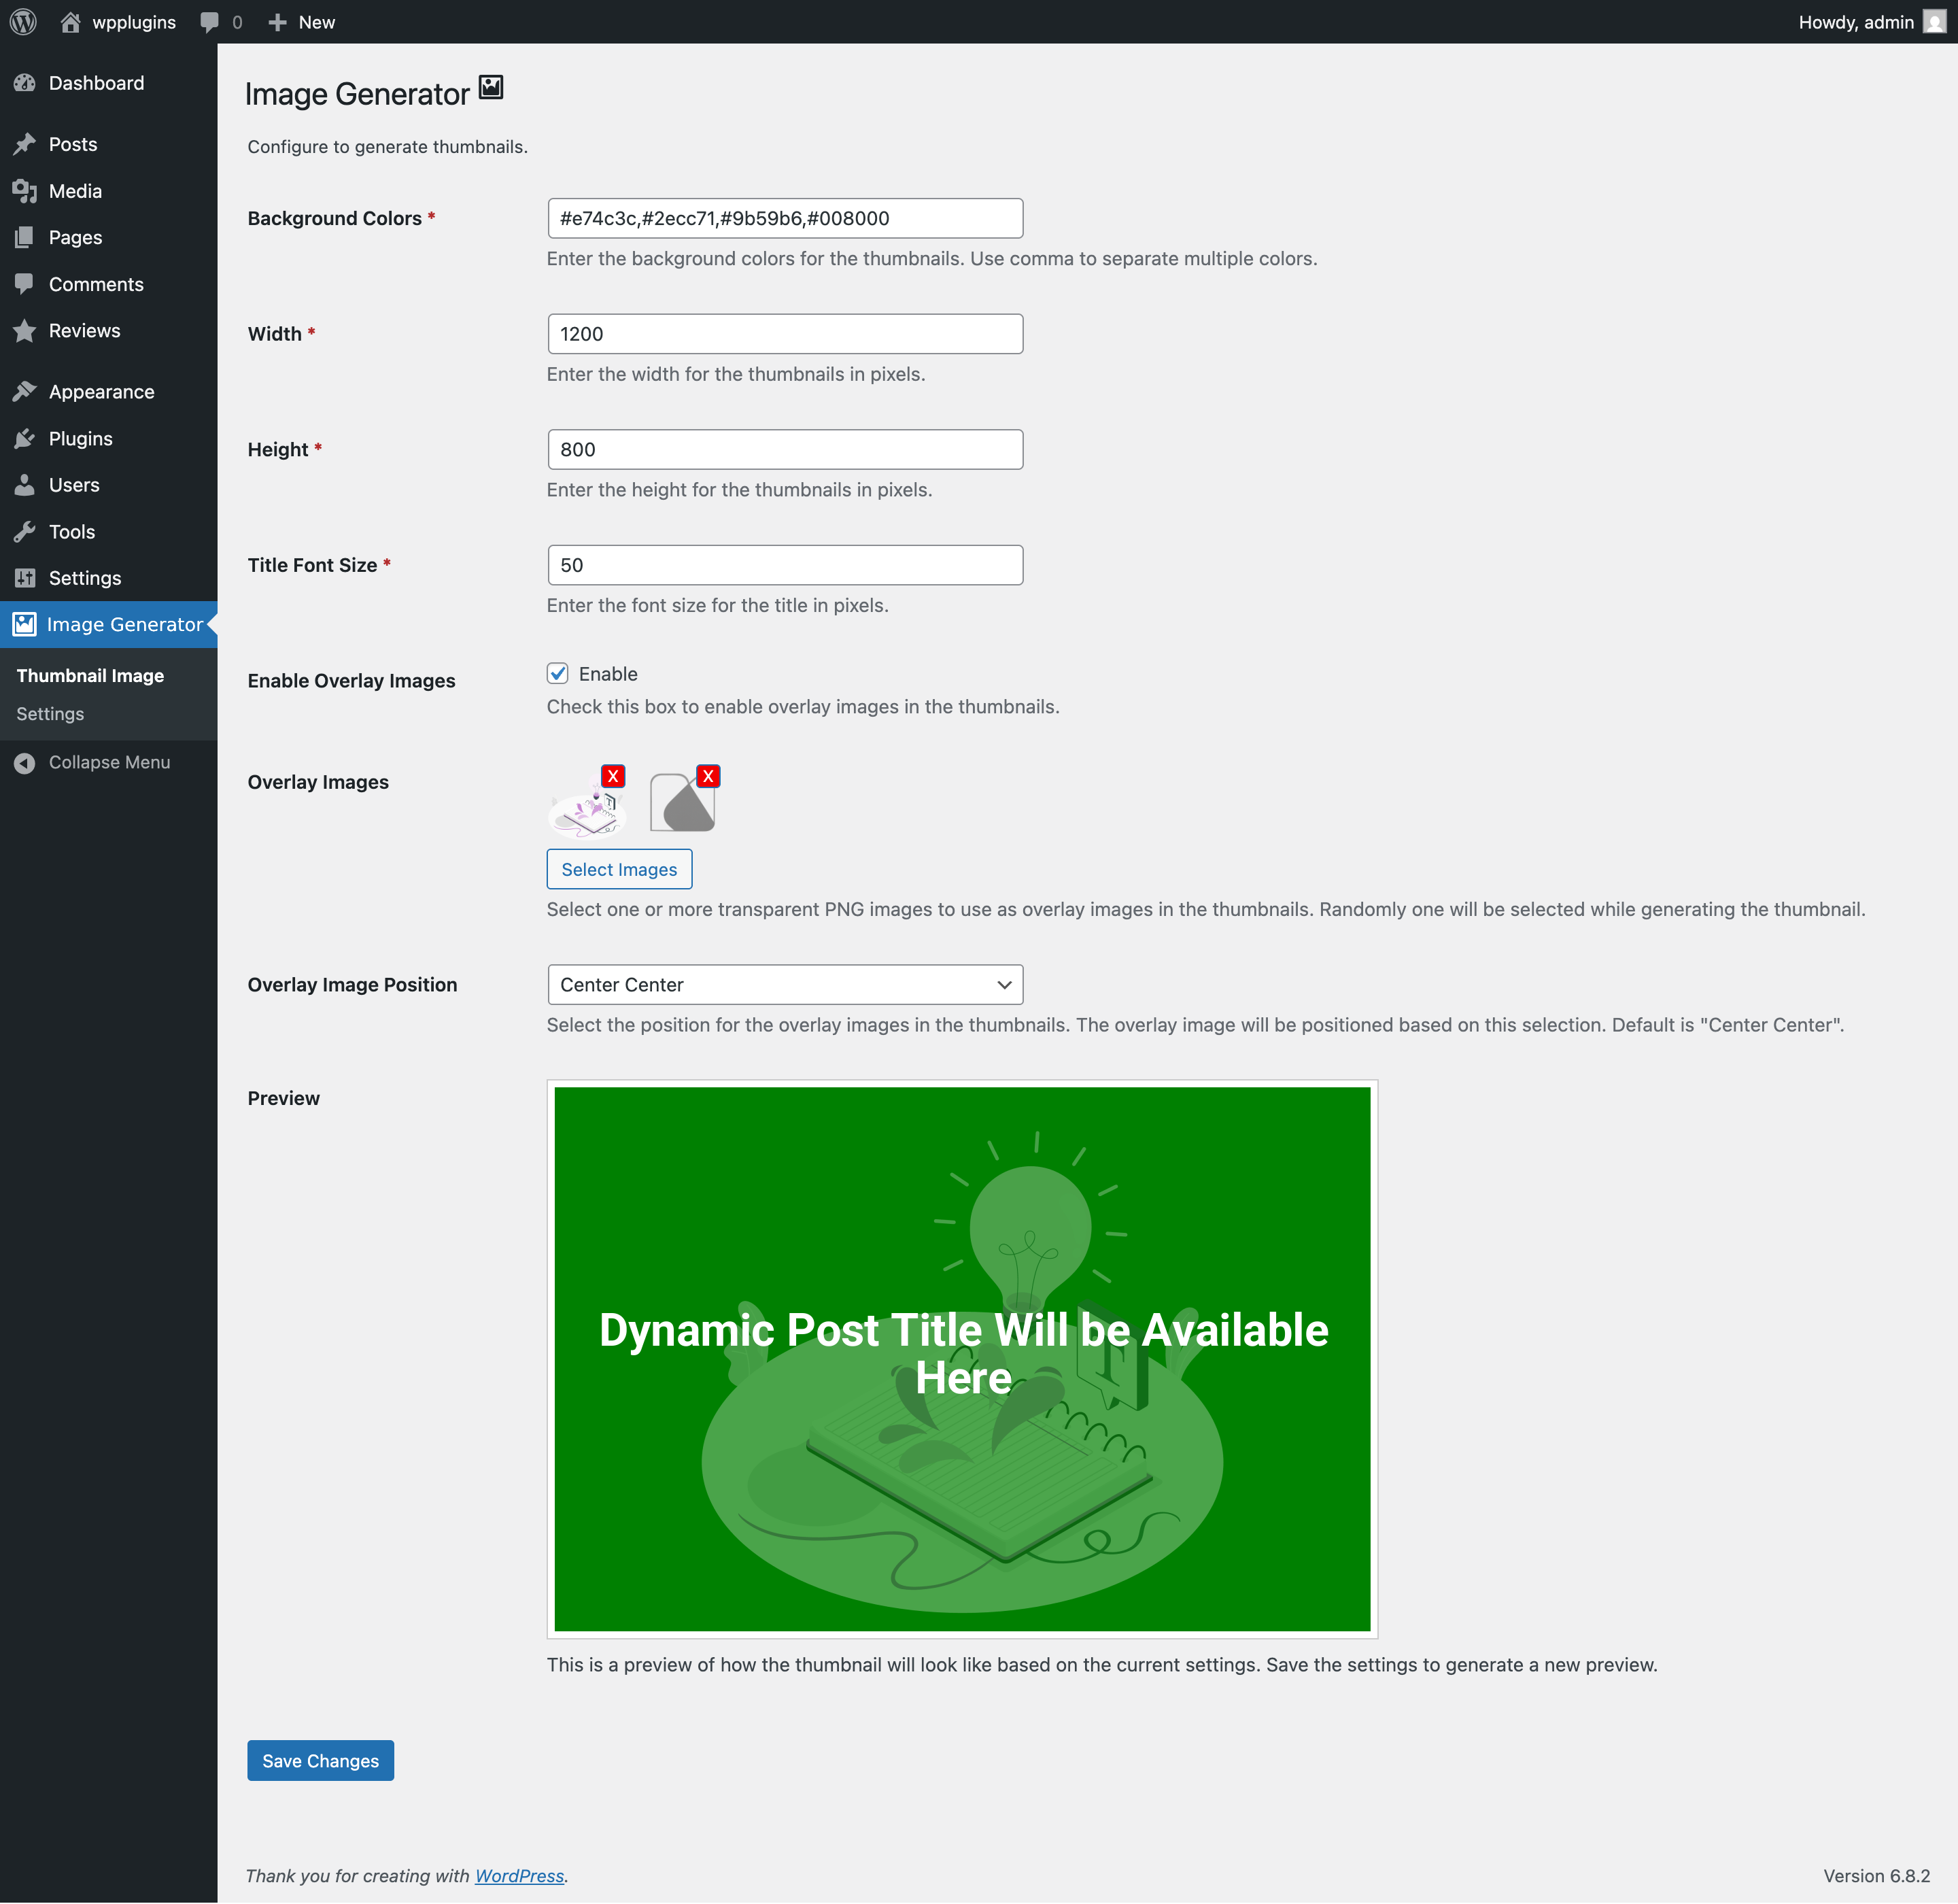The height and width of the screenshot is (1904, 1958).
Task: Open the Reviews star menu
Action: click(84, 331)
